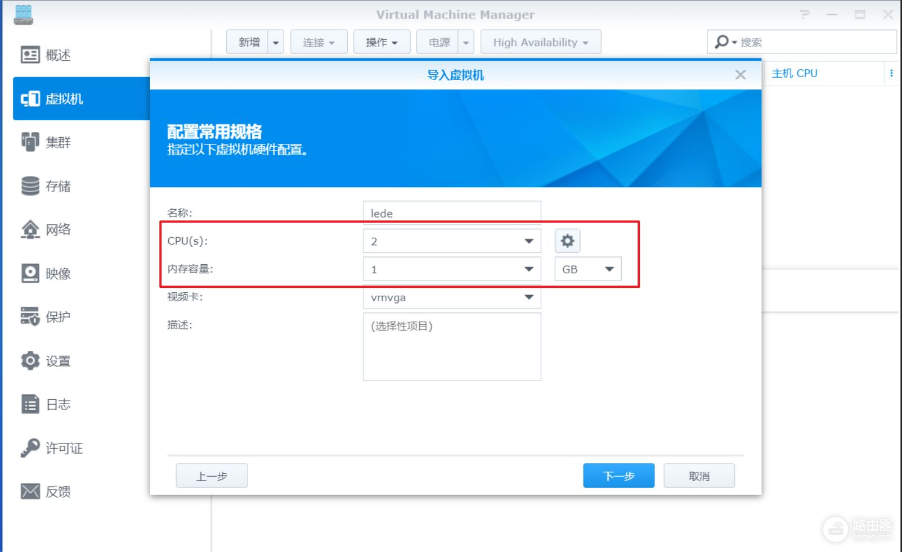The width and height of the screenshot is (902, 552).
Task: Click the Virtual Machine Manager window title
Action: [455, 15]
